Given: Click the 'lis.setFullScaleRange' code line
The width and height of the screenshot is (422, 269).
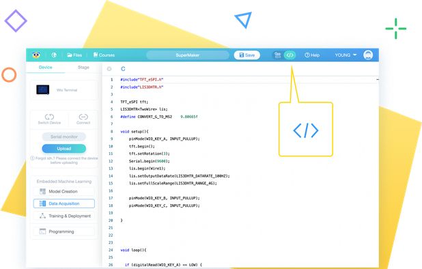Looking at the screenshot, I should pos(173,183).
